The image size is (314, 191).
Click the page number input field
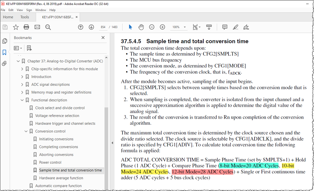[103, 27]
